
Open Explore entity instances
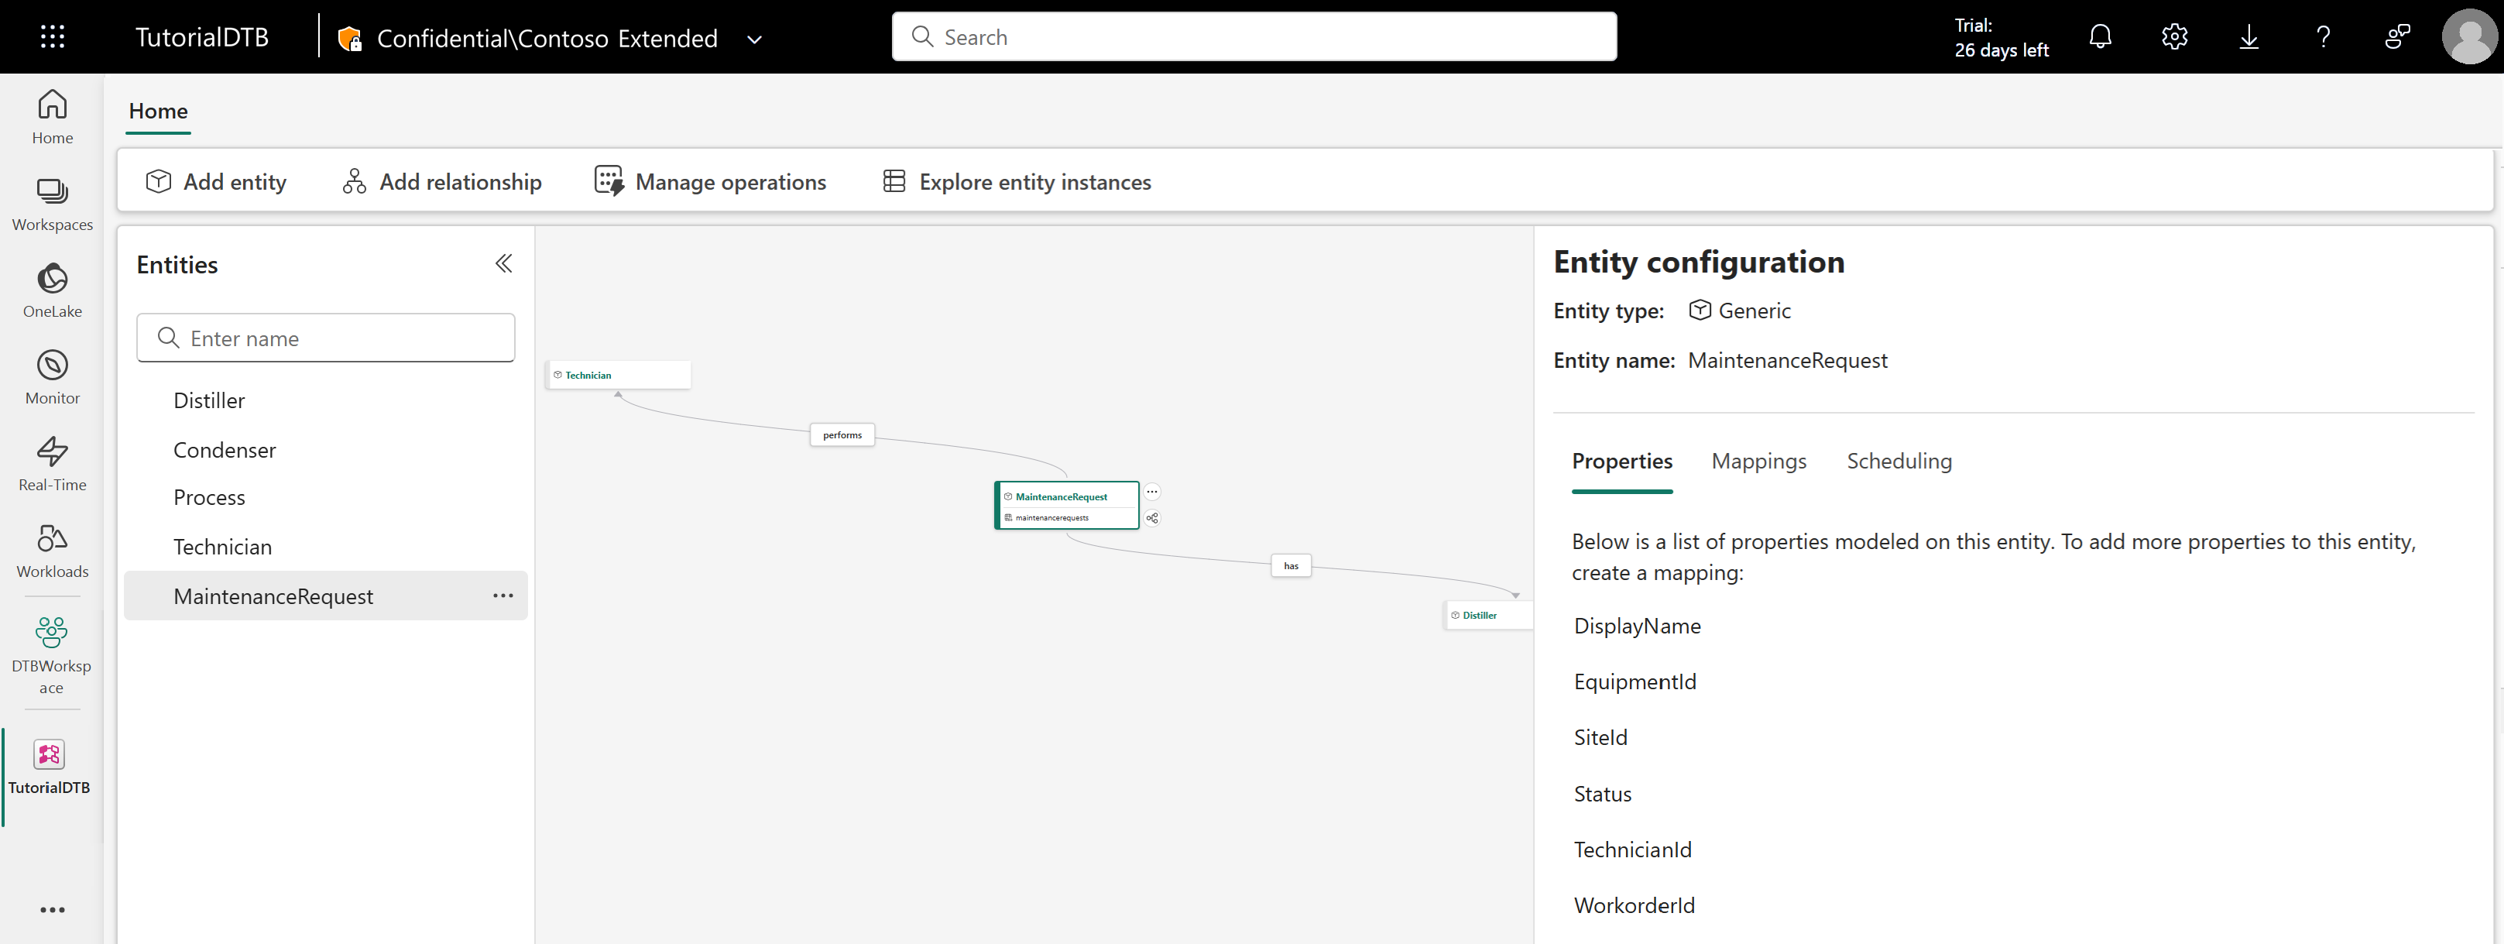[1017, 182]
